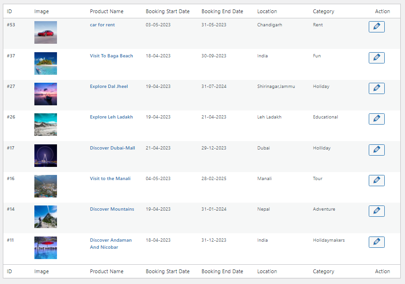
Task: Open the car for rent link
Action: (x=102, y=25)
